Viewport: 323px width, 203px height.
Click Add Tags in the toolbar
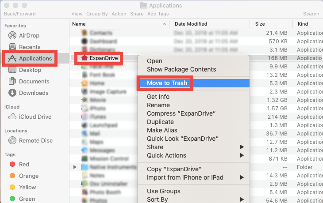pos(158,14)
